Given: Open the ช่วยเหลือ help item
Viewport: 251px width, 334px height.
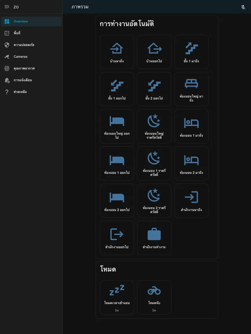Looking at the screenshot, I should coord(31,92).
